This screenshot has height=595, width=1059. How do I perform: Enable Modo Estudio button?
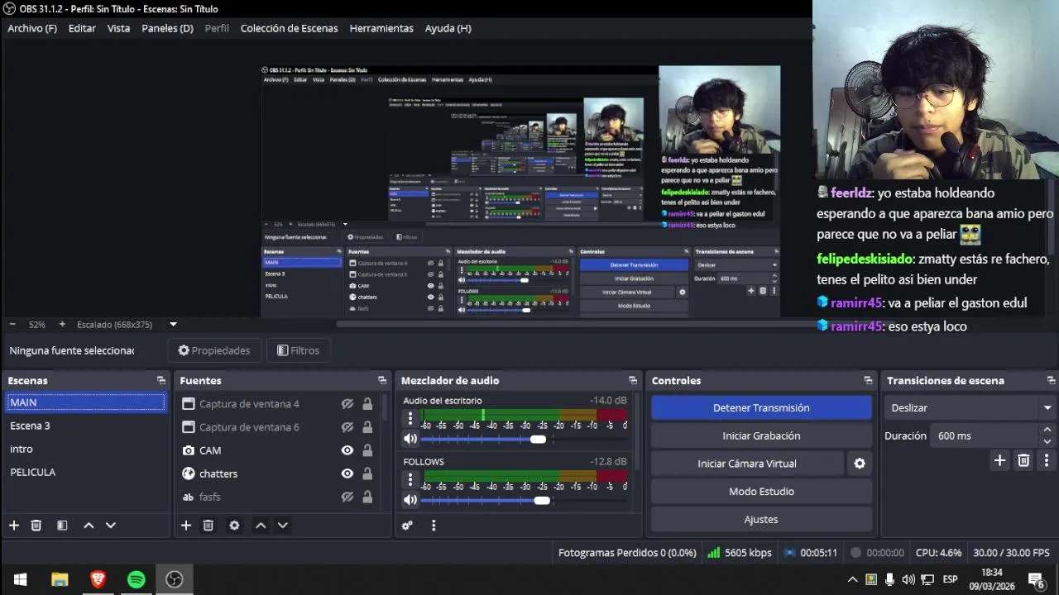[761, 492]
